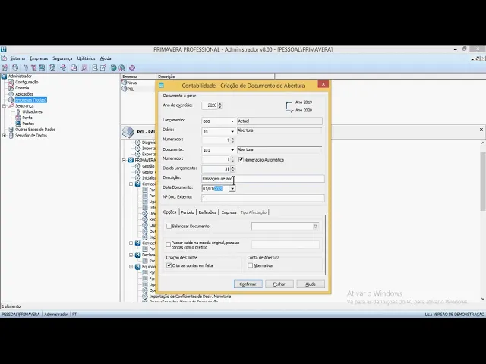Viewport: 486px width, 364px height.
Task: Open the Ajuda menu
Action: click(106, 58)
